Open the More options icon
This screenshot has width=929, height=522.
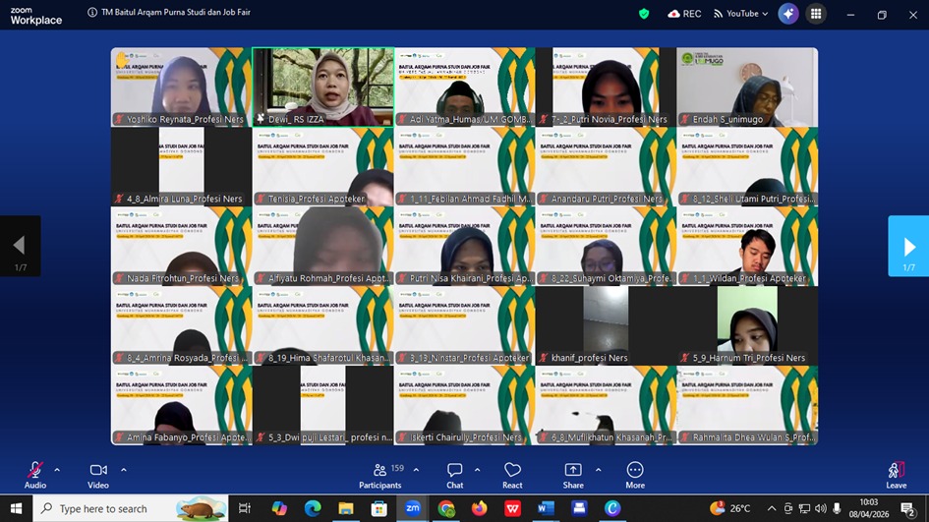point(635,475)
